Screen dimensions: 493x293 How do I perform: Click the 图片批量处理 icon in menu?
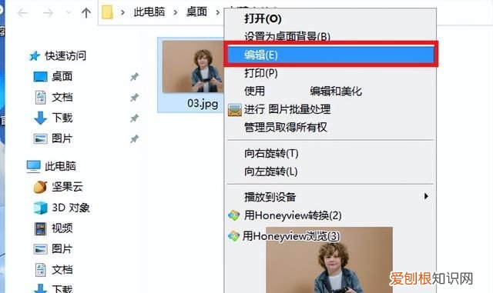(x=234, y=110)
